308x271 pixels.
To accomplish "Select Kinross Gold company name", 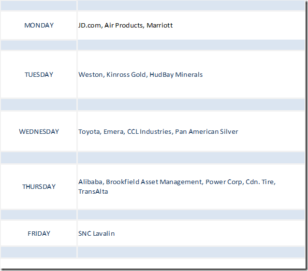I will (x=126, y=74).
